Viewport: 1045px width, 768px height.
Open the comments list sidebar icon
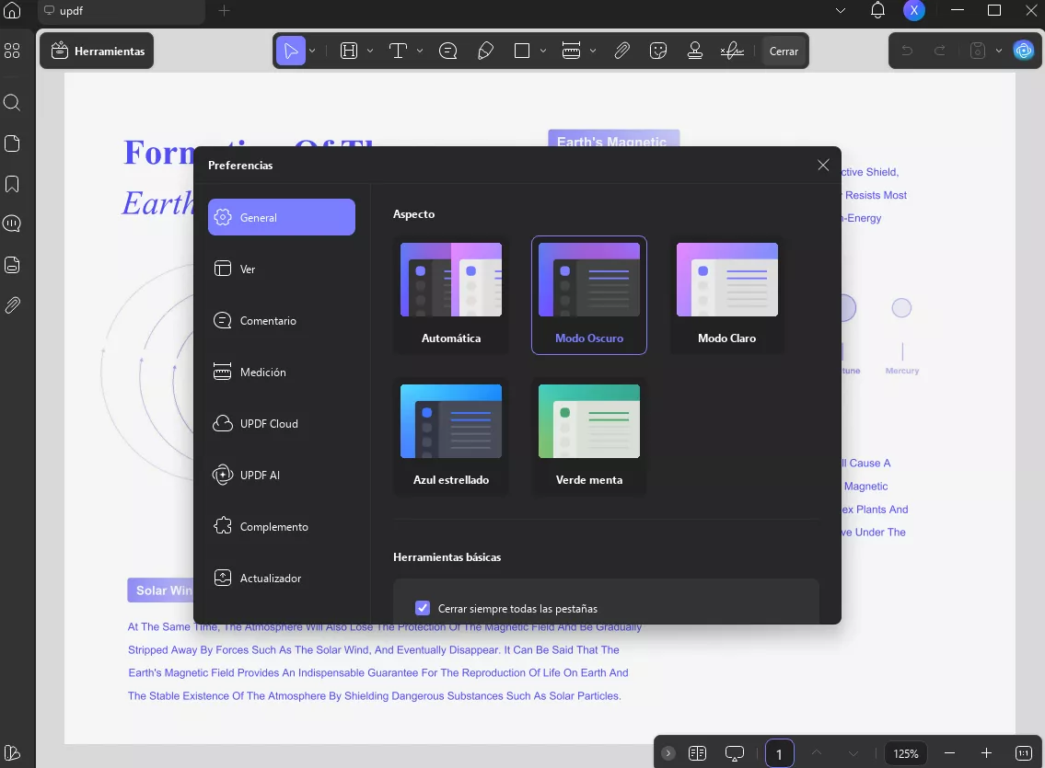(x=12, y=224)
